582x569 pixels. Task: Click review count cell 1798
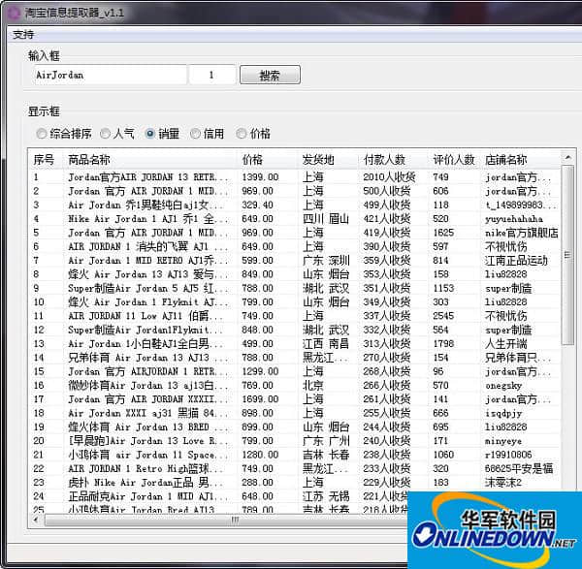(443, 343)
